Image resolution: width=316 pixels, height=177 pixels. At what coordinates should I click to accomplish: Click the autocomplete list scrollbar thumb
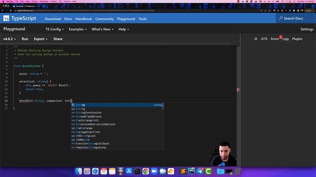pos(163,106)
